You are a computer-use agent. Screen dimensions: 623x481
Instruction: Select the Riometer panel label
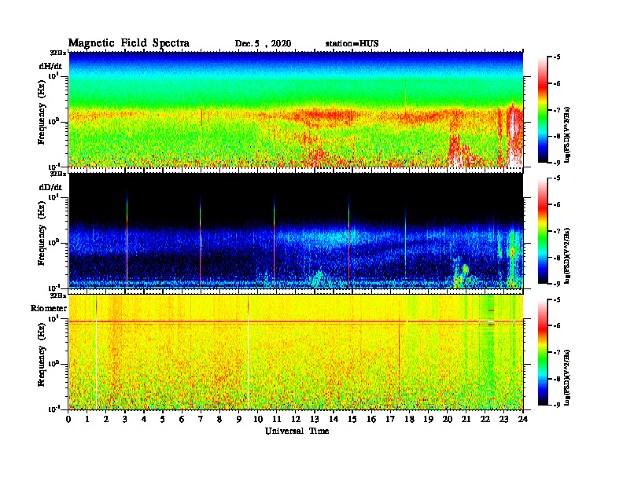[x=49, y=308]
